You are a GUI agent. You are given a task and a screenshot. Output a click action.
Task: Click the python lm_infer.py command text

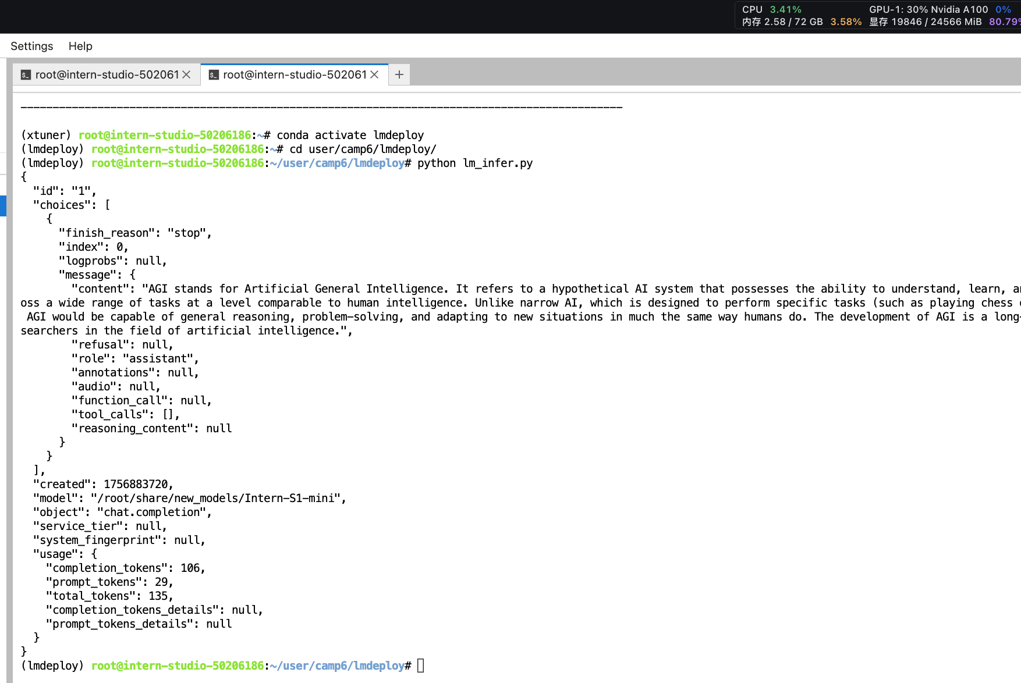point(474,163)
